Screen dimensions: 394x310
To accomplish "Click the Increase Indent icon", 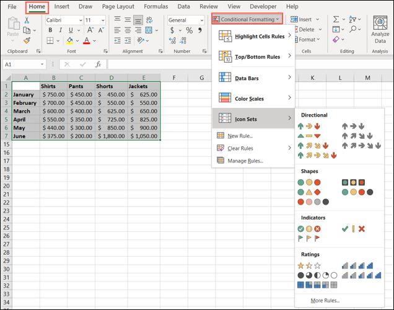I will point(128,40).
